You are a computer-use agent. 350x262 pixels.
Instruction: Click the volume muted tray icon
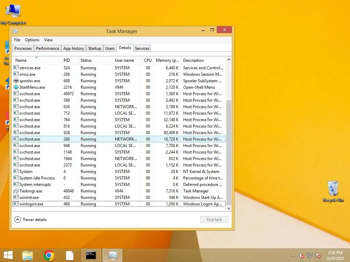click(x=301, y=256)
